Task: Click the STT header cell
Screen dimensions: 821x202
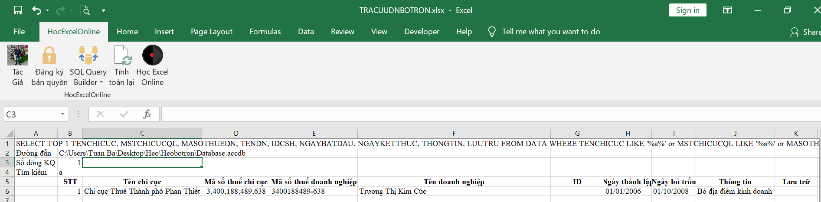Action: (70, 182)
